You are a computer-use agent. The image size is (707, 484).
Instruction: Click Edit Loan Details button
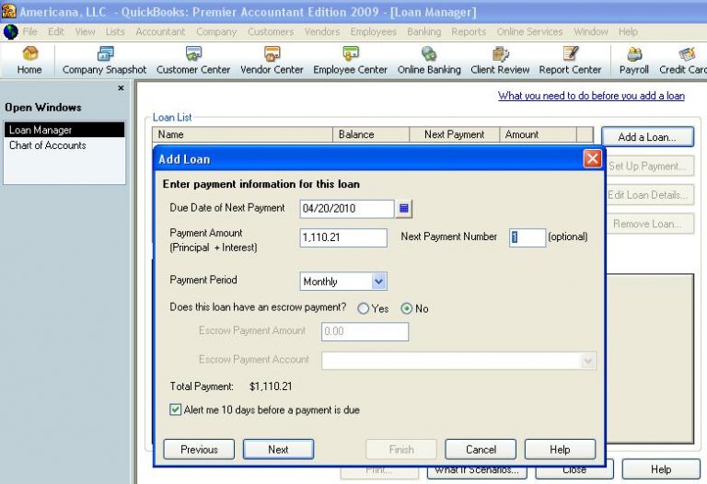tap(649, 195)
